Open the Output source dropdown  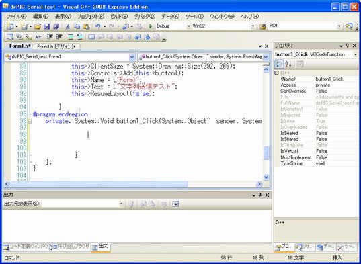coord(121,204)
